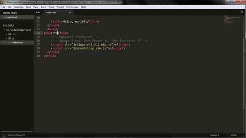Open the File menu
The width and height of the screenshot is (246, 138).
click(3, 7)
